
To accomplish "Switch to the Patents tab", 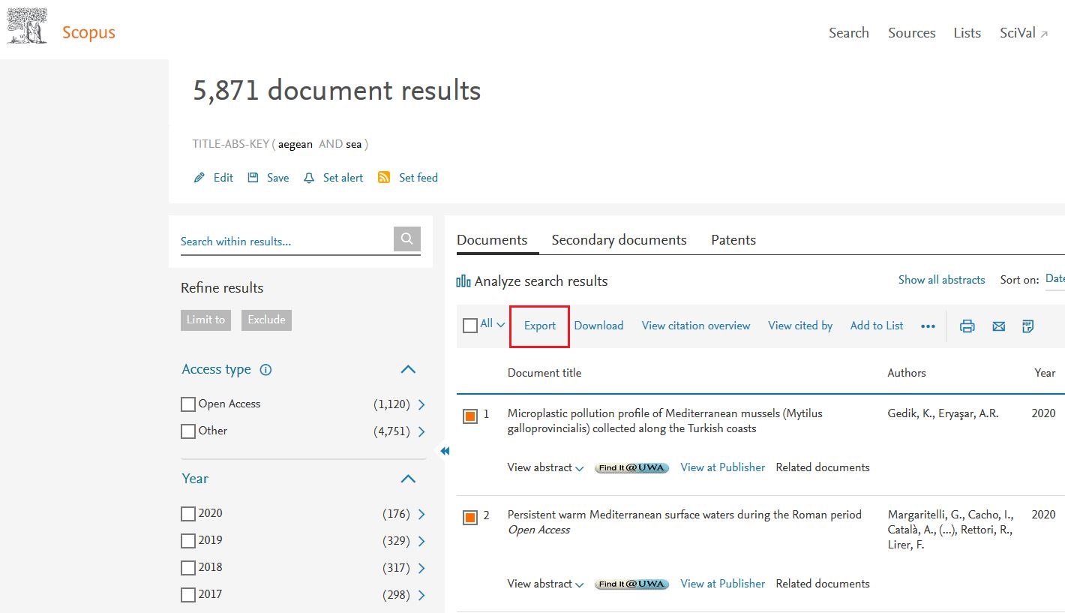I will pos(733,239).
